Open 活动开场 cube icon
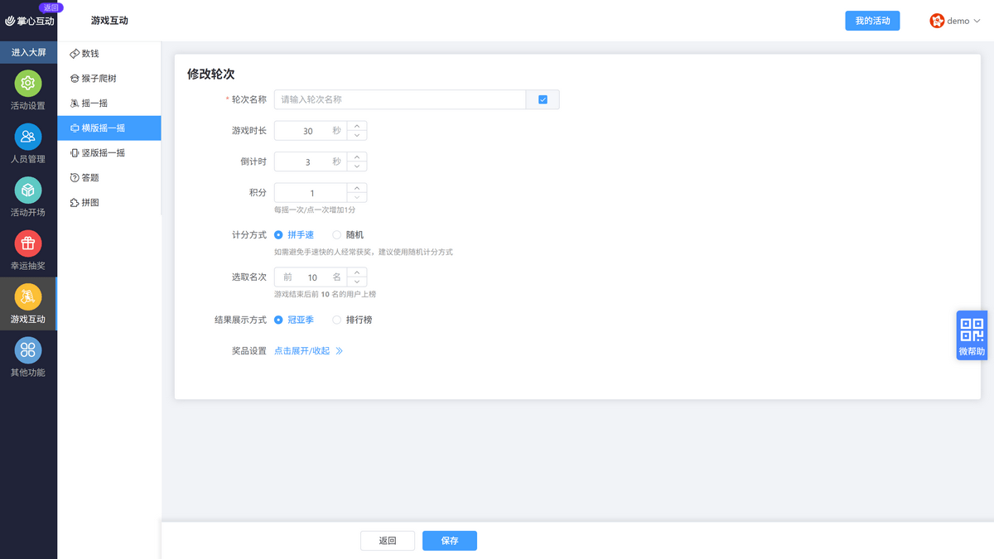 (28, 190)
